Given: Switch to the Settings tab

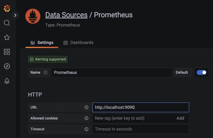Looking at the screenshot, I should coord(42,43).
